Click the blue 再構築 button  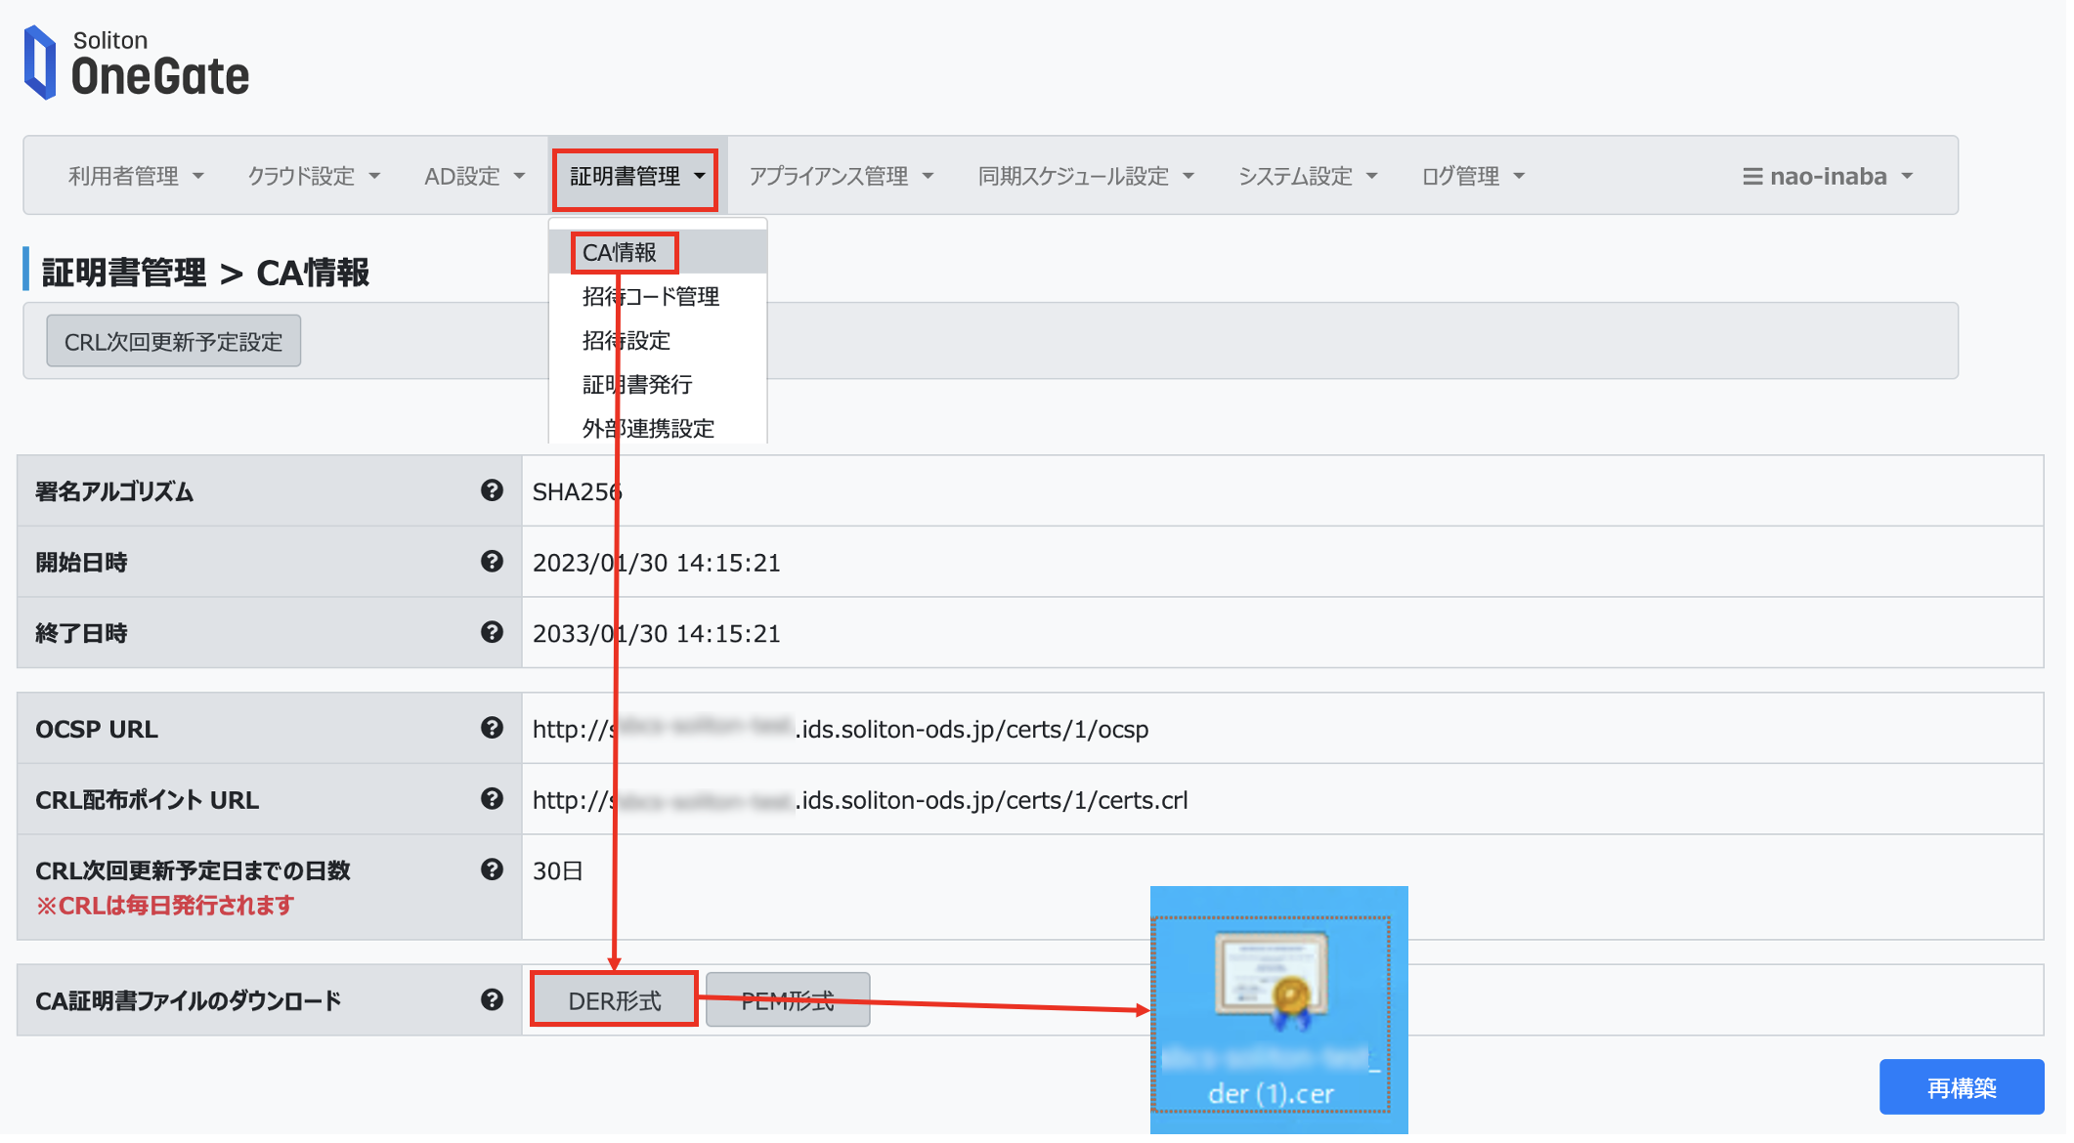pyautogui.click(x=1962, y=1088)
